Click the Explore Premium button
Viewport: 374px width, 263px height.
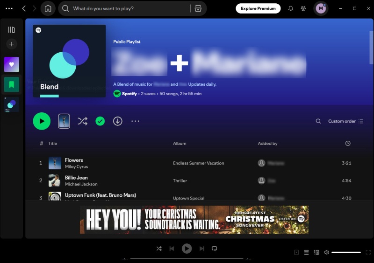[x=258, y=8]
